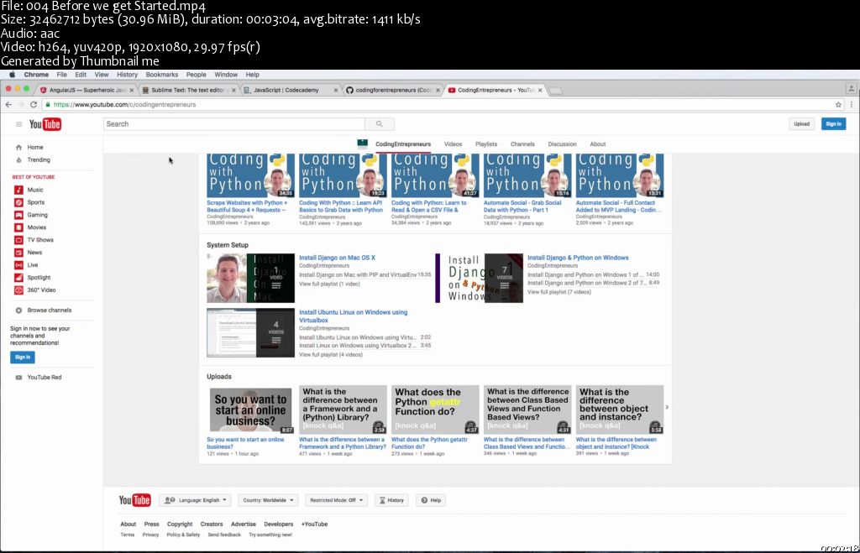Viewport: 860px width, 553px height.
Task: Click the next arrow beside Uploads row
Action: tap(667, 407)
